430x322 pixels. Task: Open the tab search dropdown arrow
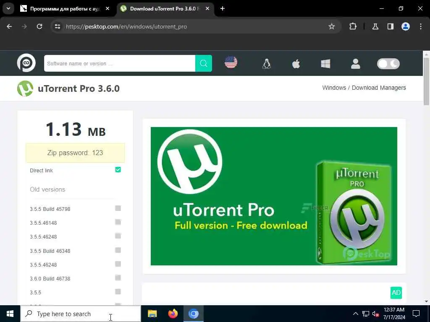[8, 8]
